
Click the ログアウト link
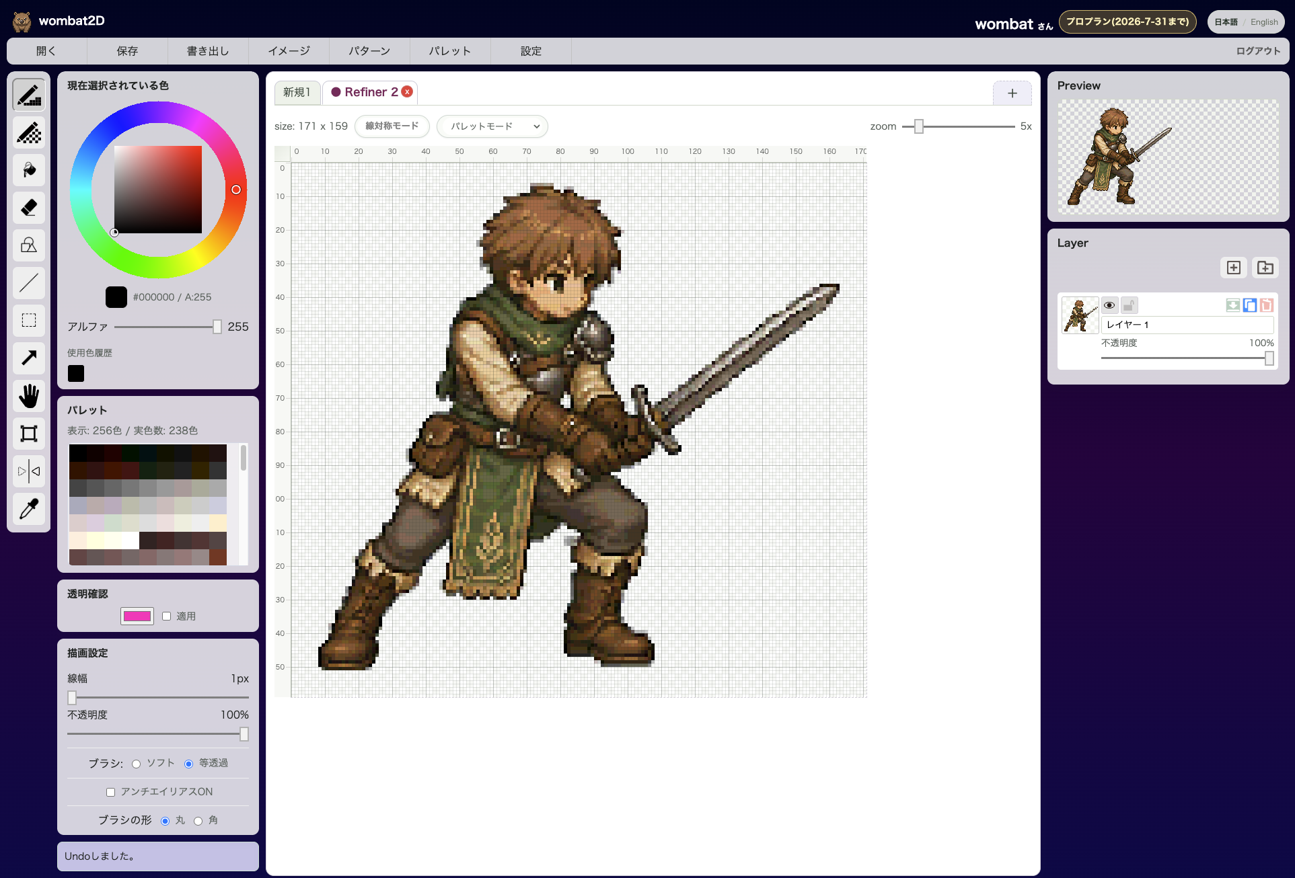click(x=1258, y=51)
